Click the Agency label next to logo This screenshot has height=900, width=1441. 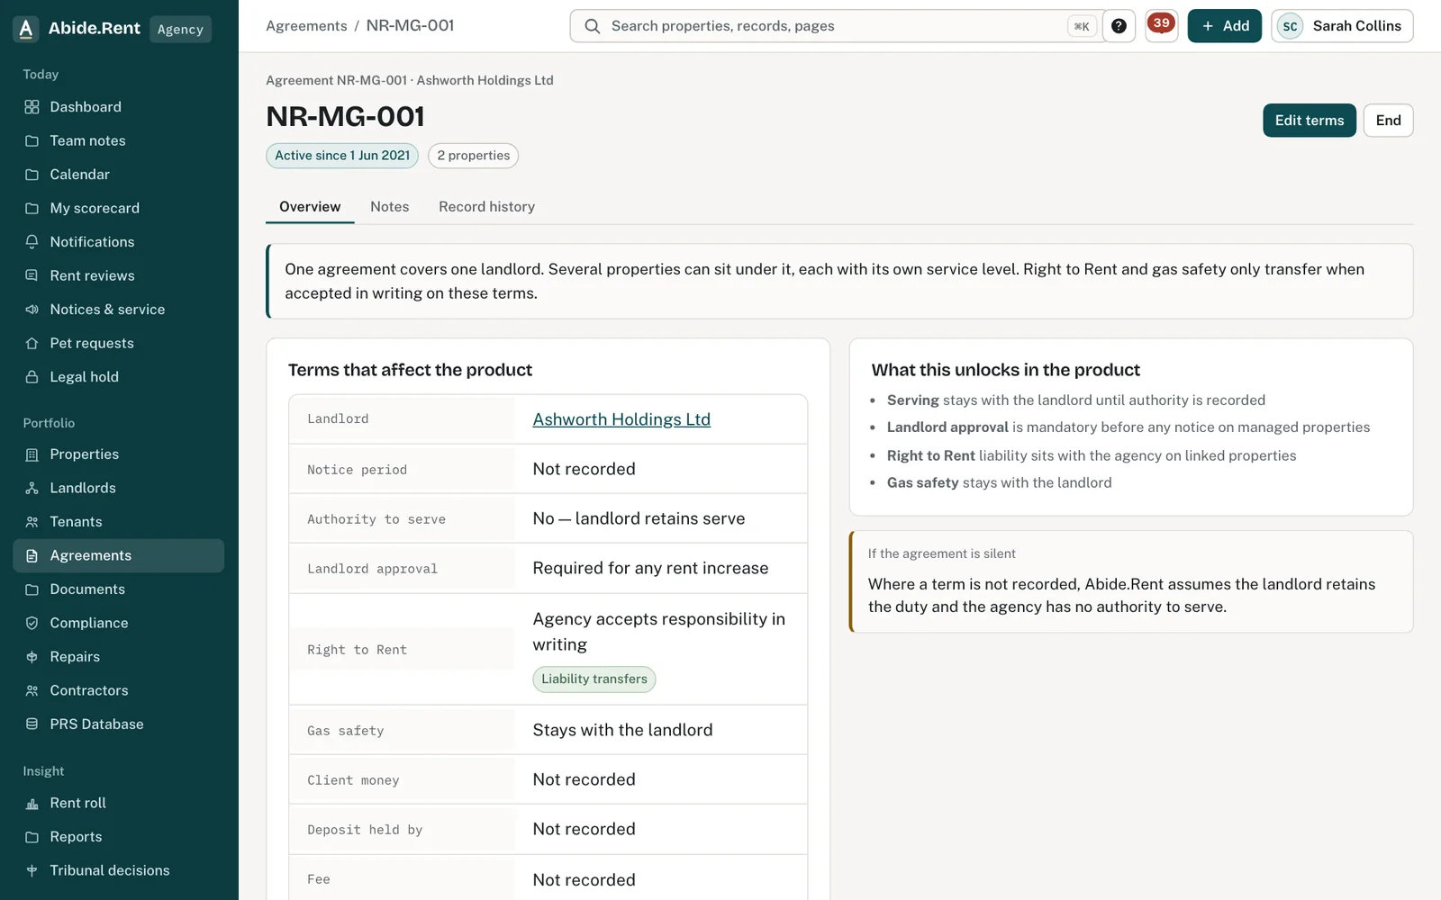tap(180, 29)
